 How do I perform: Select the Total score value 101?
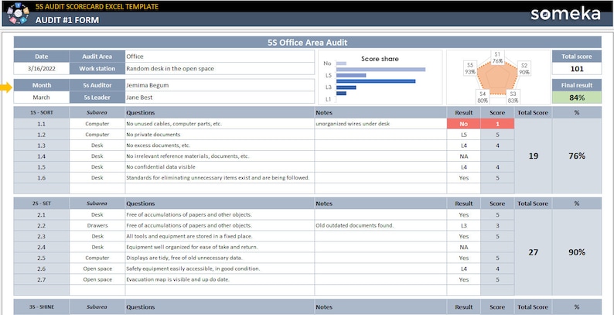tap(576, 69)
